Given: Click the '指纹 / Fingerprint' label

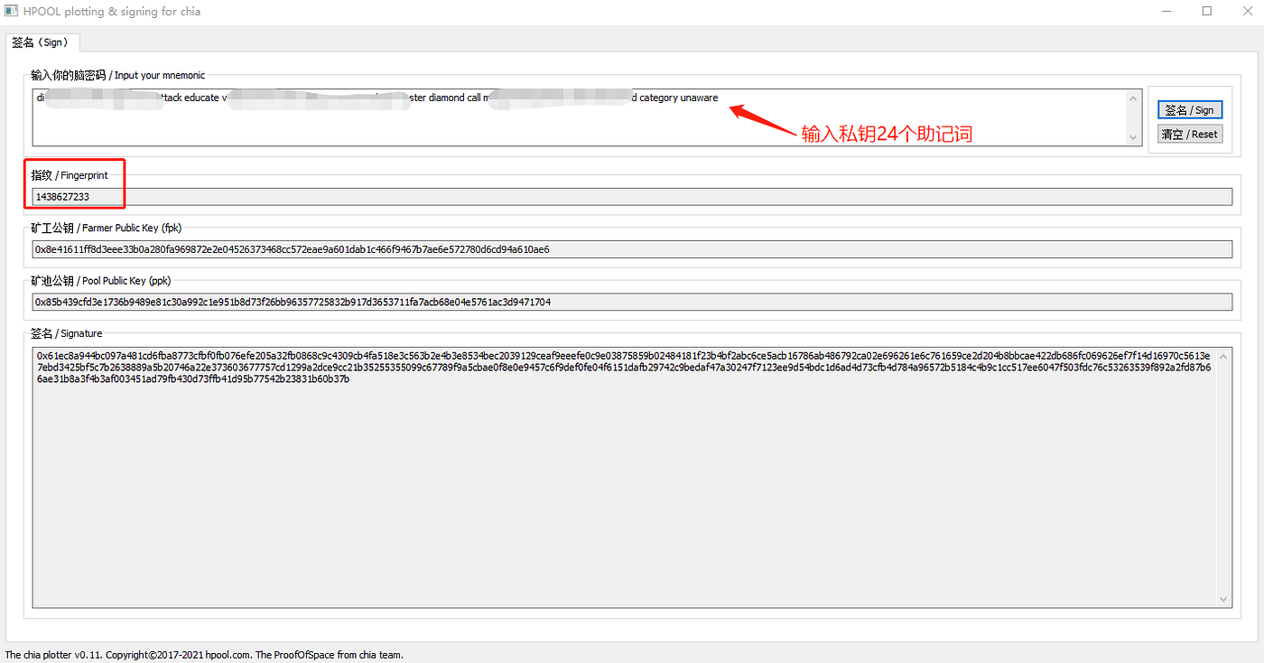Looking at the screenshot, I should [x=70, y=175].
